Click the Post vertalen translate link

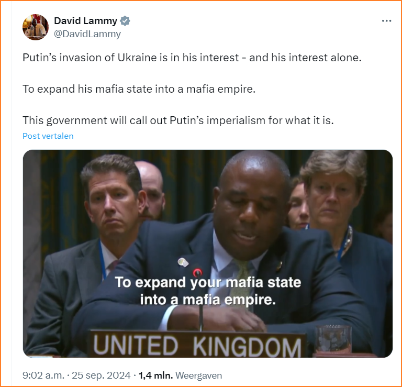coord(48,136)
